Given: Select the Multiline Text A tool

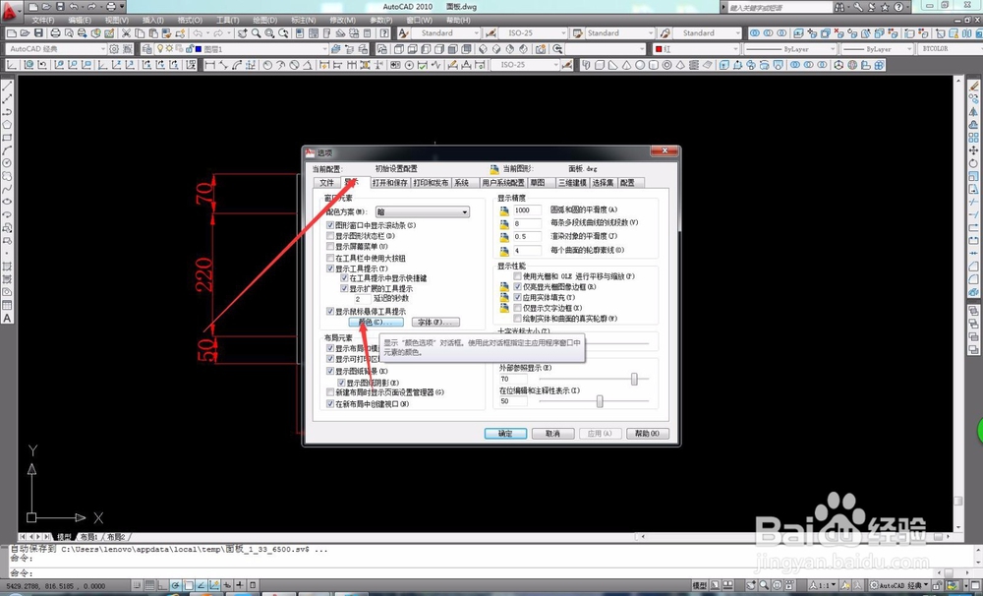Looking at the screenshot, I should coord(7,318).
